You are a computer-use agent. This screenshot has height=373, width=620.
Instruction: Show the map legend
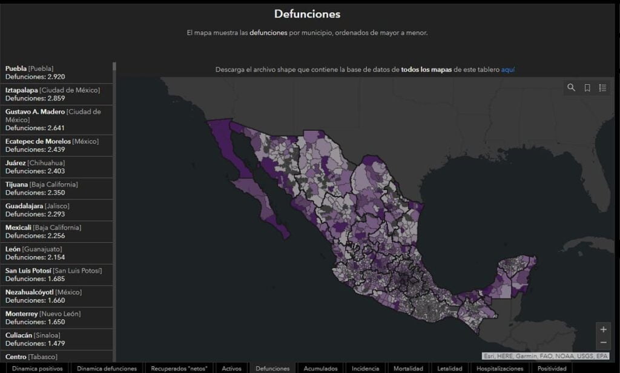click(x=602, y=88)
